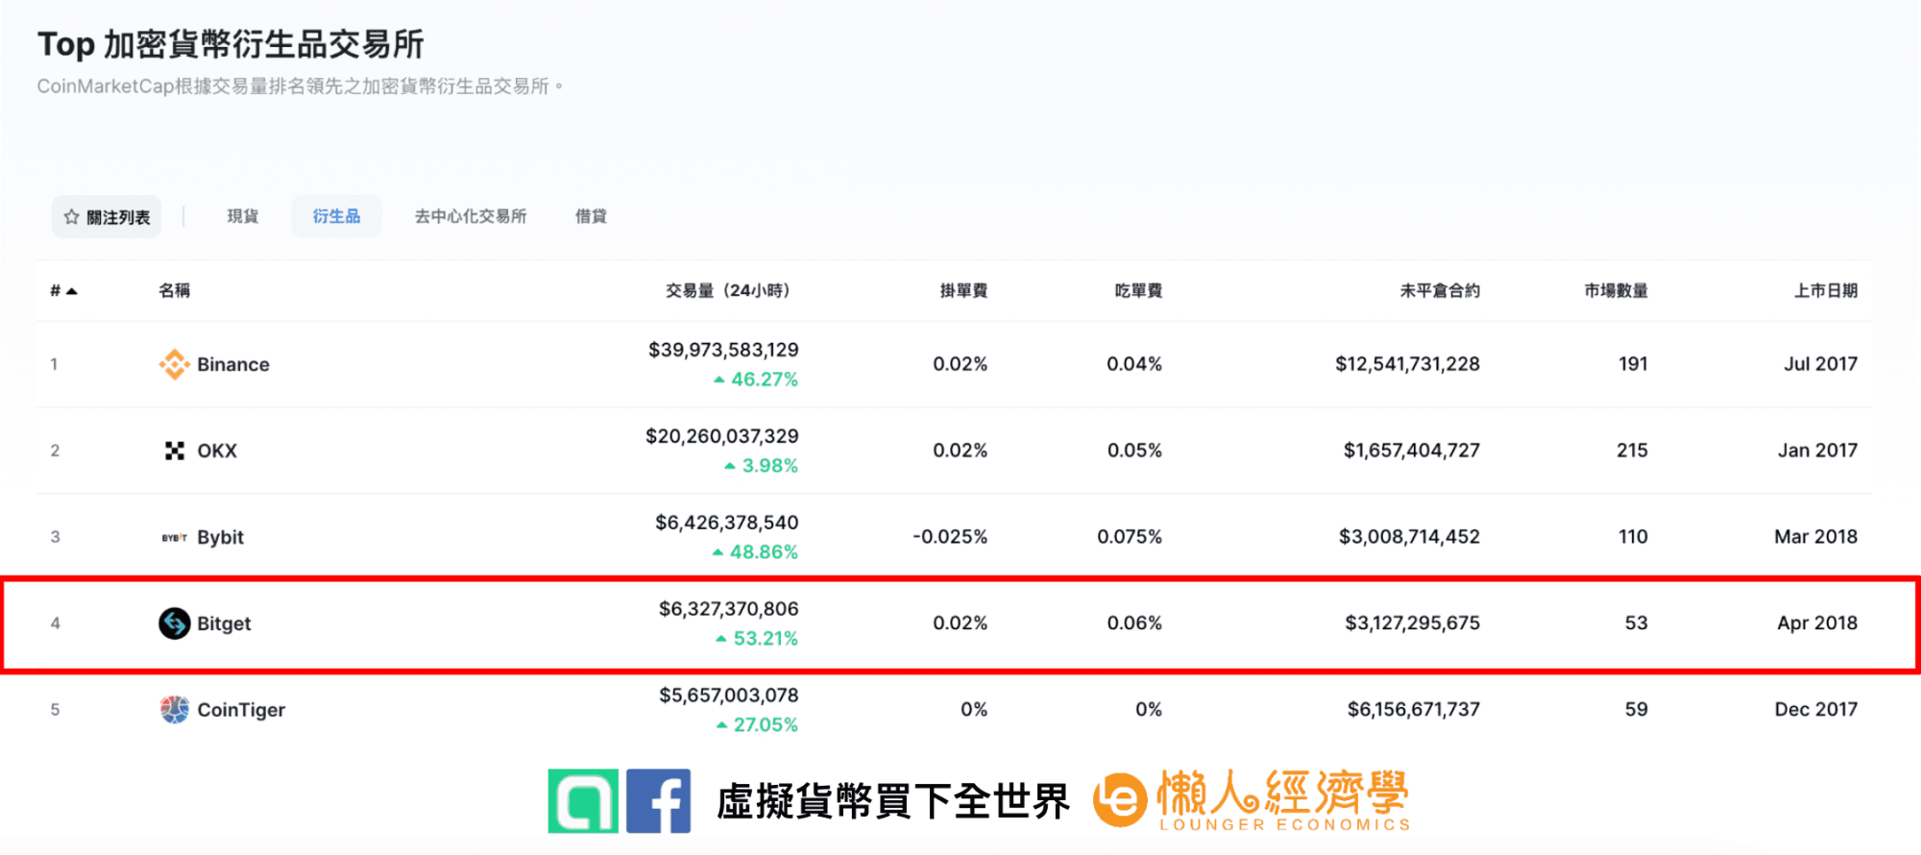Click CoinTiger open interest $6,156,671,737

click(1413, 710)
